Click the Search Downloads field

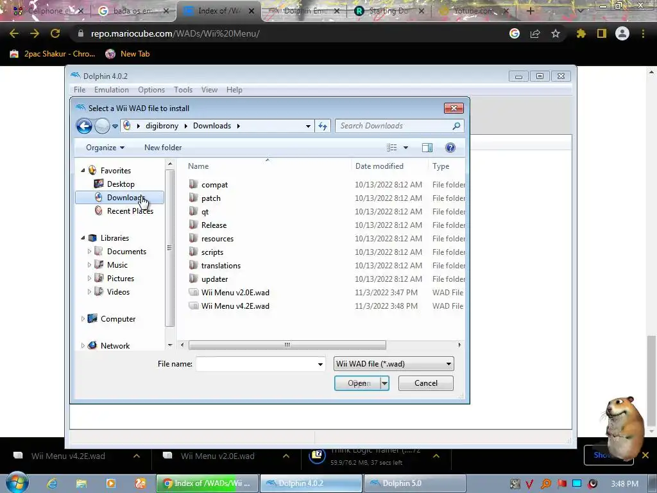[x=394, y=126]
